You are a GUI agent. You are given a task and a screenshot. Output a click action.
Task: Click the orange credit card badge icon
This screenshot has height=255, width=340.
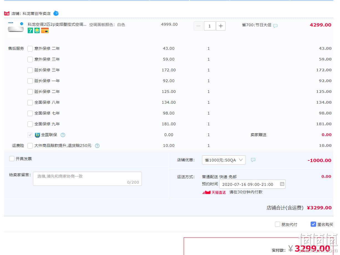[x=45, y=31]
